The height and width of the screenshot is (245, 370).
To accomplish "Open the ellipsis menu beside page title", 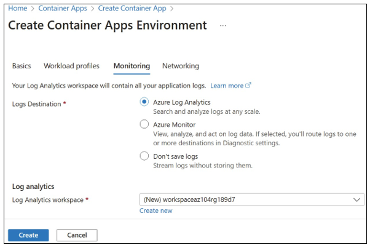I will pos(222,25).
